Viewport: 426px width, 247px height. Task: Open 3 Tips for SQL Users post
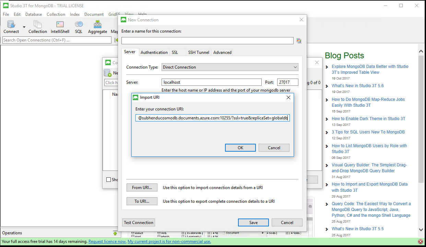[368, 132]
